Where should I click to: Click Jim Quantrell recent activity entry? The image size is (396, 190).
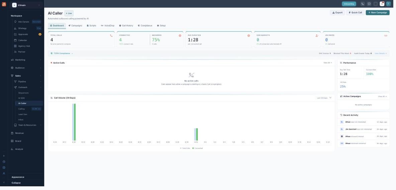[364, 129]
